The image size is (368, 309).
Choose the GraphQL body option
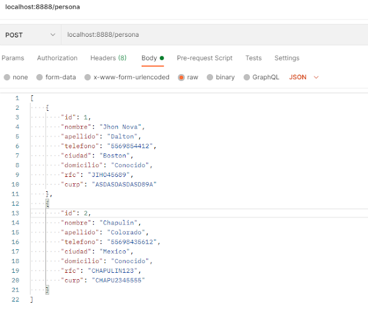click(246, 77)
